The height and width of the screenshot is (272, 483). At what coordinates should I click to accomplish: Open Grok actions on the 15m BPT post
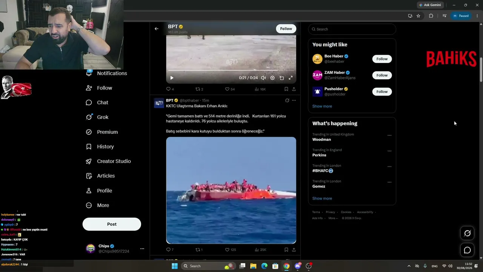[287, 100]
